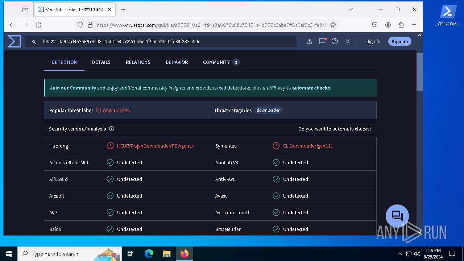
Task: Click the search magnifier icon
Action: (x=34, y=42)
